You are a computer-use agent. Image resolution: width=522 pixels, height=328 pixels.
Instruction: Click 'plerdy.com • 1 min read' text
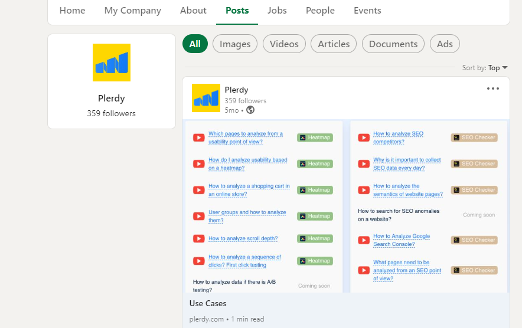tap(227, 319)
